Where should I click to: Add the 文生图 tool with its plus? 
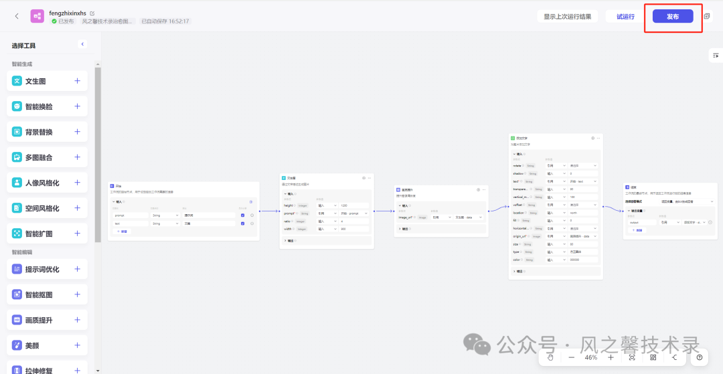pos(77,81)
